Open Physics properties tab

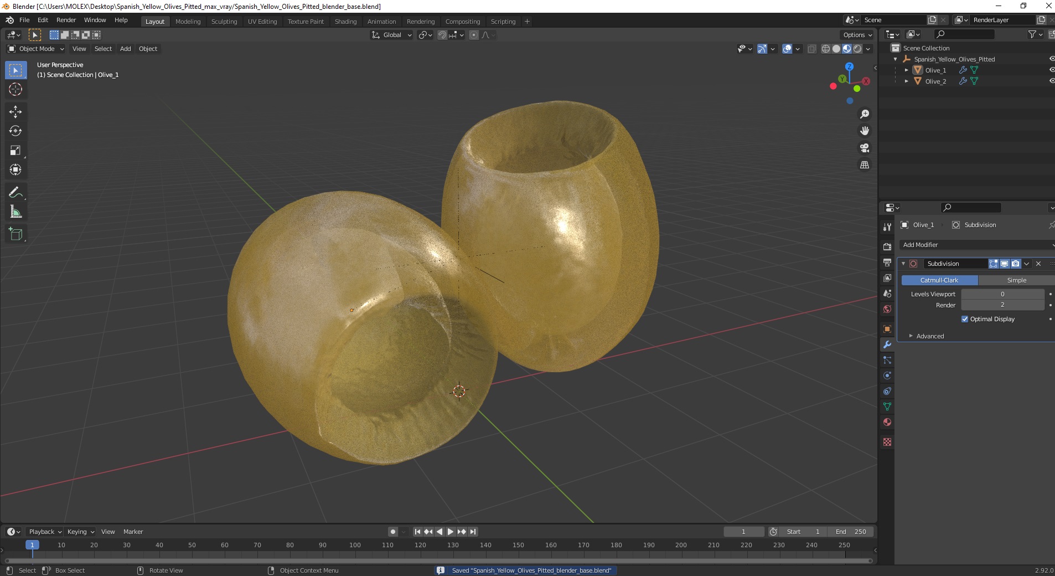pyautogui.click(x=887, y=376)
